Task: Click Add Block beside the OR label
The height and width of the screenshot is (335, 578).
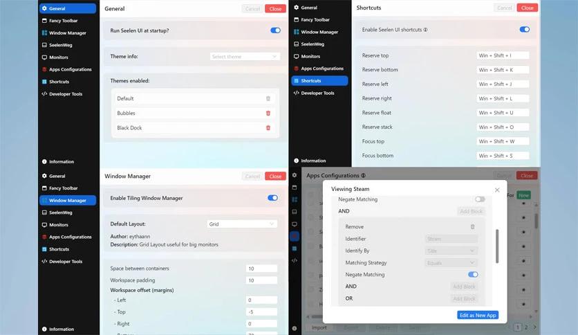Action: coord(464,298)
